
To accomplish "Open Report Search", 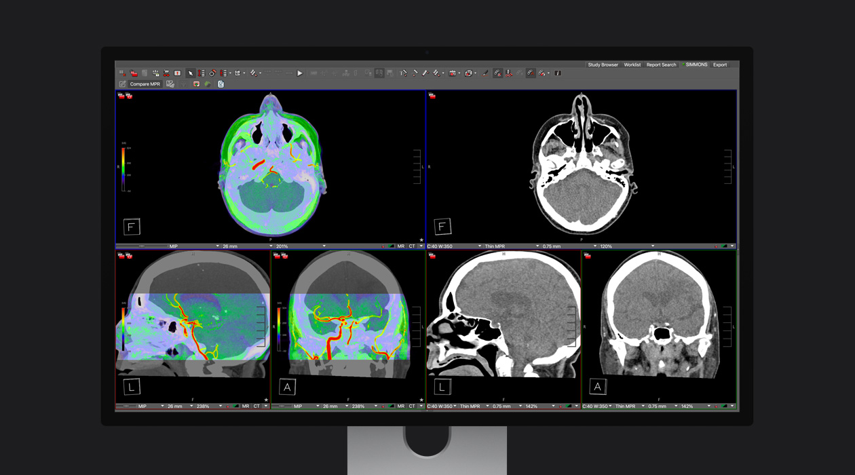I will coord(660,64).
